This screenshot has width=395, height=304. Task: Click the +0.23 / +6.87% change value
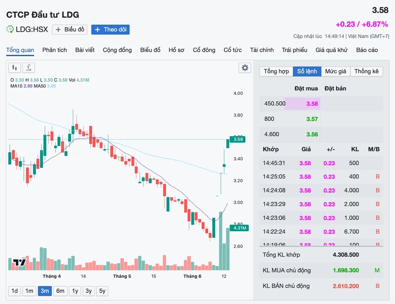click(362, 24)
